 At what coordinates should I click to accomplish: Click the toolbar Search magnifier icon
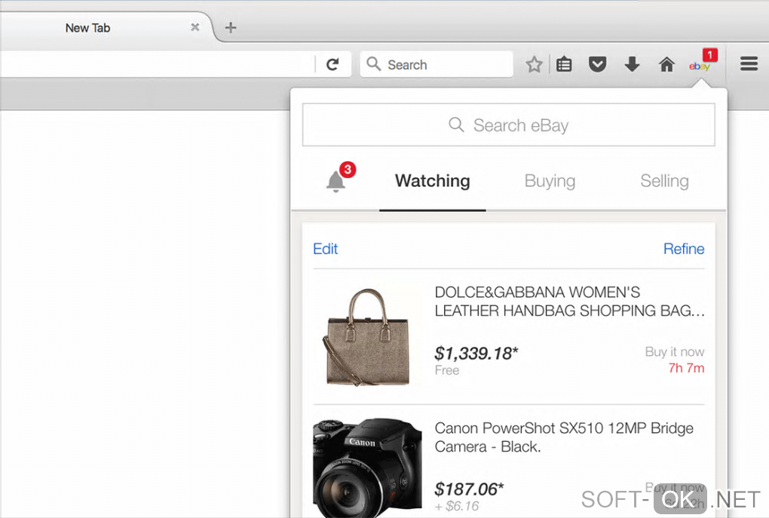(374, 64)
